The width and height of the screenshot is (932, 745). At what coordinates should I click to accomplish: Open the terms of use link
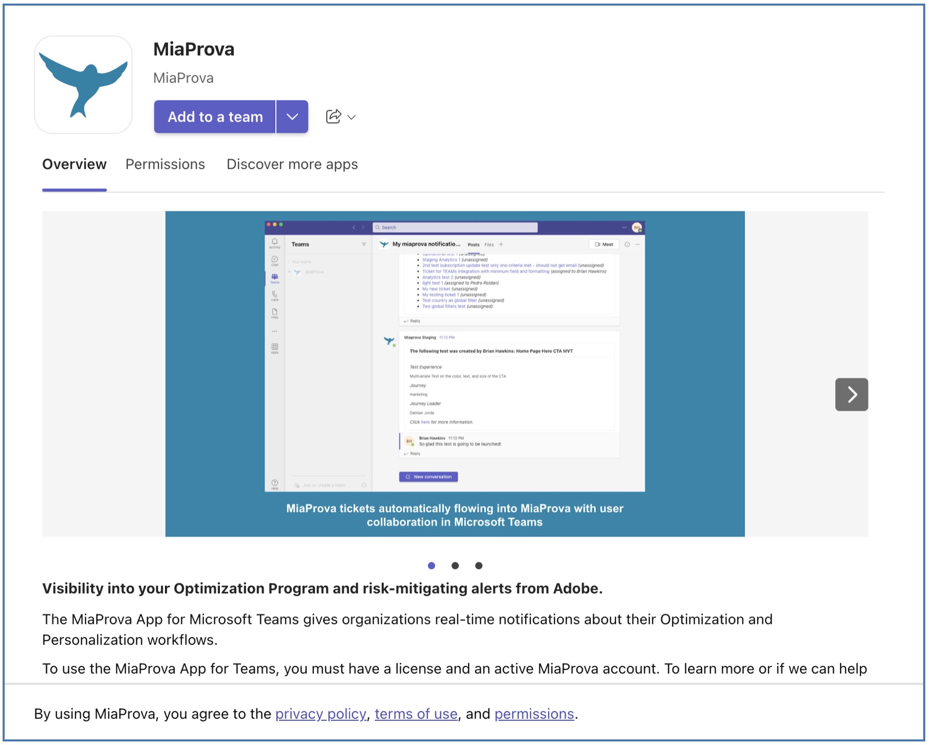pos(416,714)
